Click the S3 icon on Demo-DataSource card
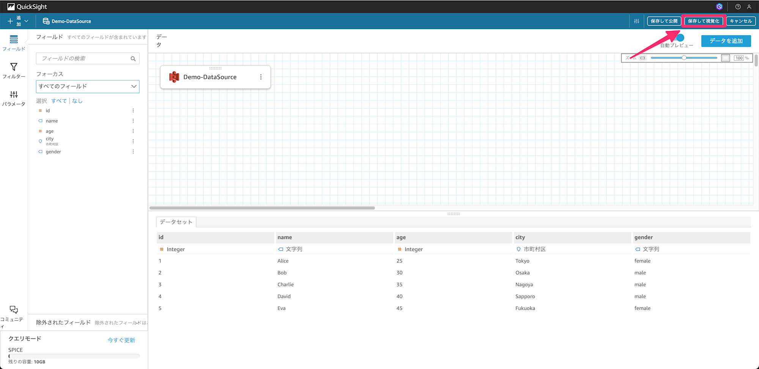This screenshot has height=369, width=759. 174,77
